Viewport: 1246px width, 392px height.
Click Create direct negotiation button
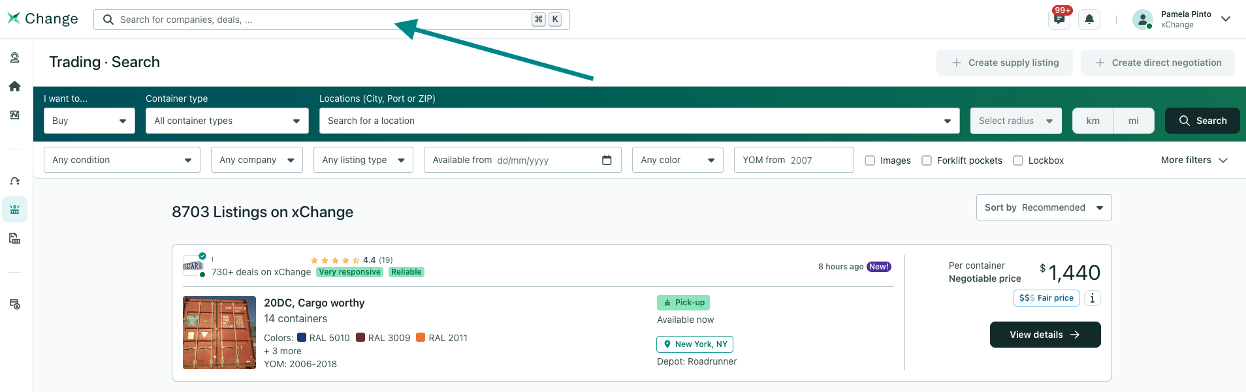pyautogui.click(x=1158, y=63)
